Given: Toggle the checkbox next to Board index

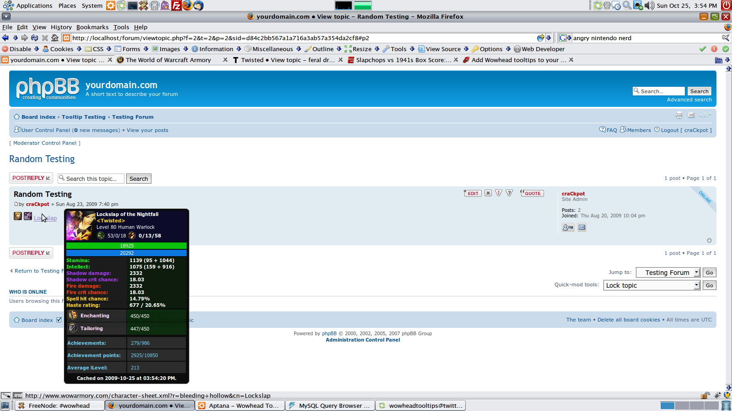Looking at the screenshot, I should point(59,320).
